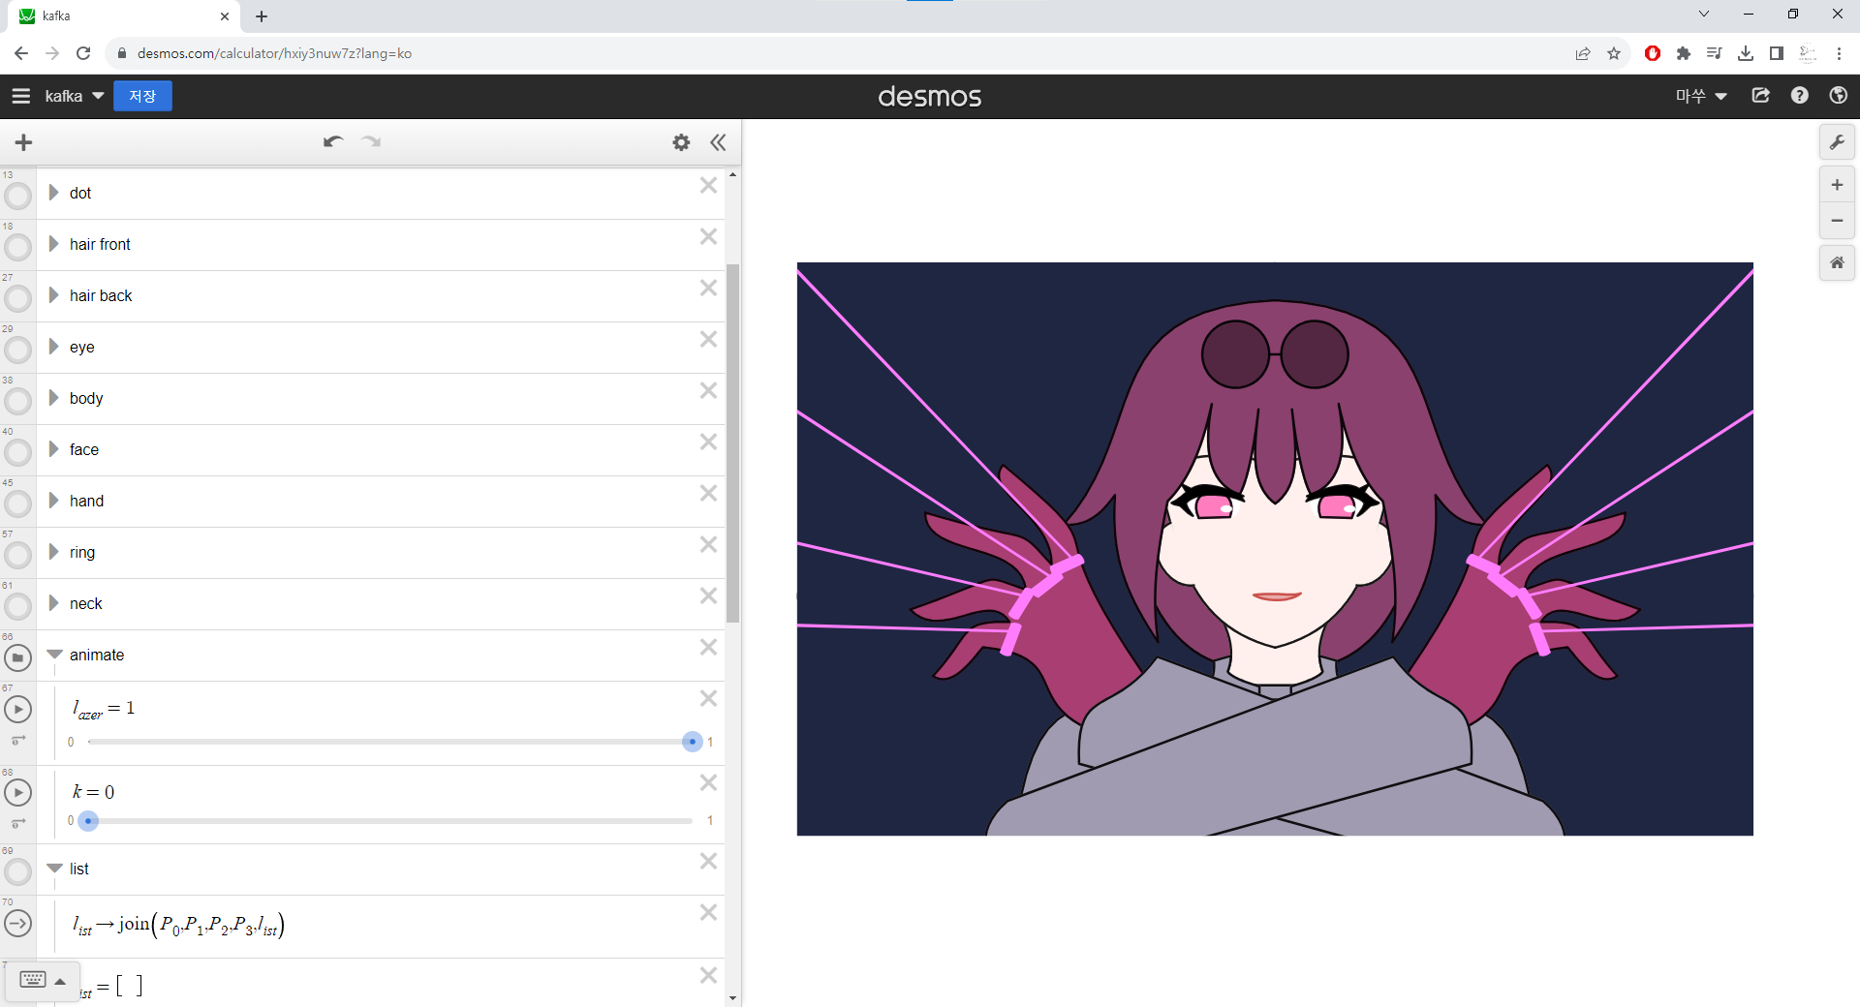
Task: Hide the hand folder contents
Action: (17, 503)
